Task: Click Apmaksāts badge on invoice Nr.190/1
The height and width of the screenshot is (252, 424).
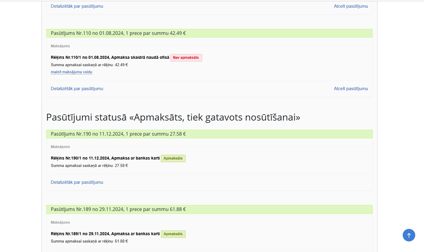Action: (173, 158)
